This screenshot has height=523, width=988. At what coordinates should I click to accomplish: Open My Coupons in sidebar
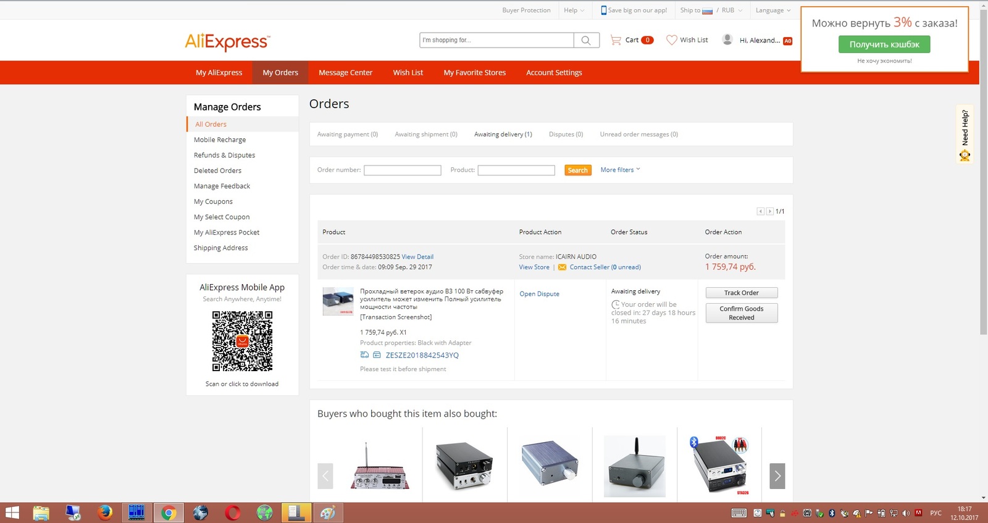point(213,202)
